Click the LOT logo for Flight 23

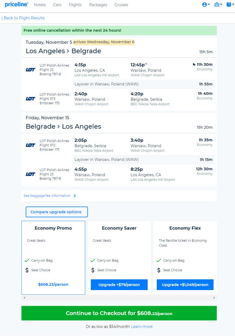click(30, 174)
